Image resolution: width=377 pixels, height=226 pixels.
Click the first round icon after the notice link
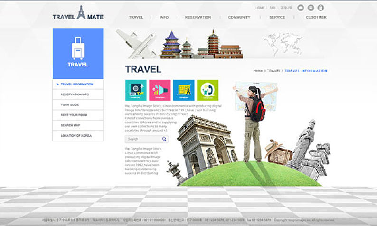[301, 8]
